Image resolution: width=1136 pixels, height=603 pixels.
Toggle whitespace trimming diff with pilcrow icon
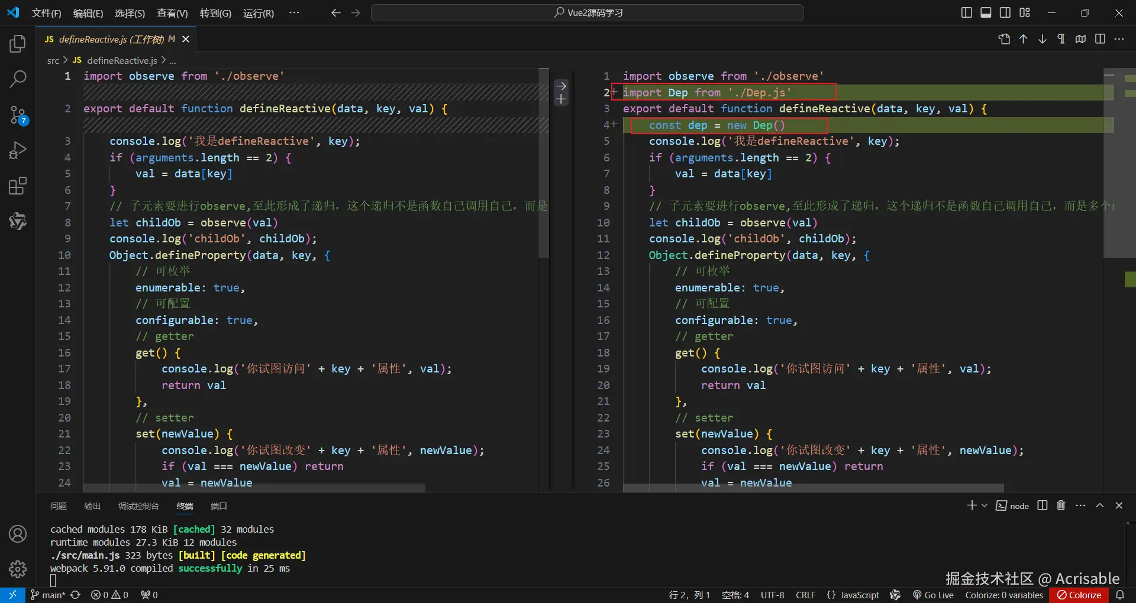pyautogui.click(x=1061, y=39)
